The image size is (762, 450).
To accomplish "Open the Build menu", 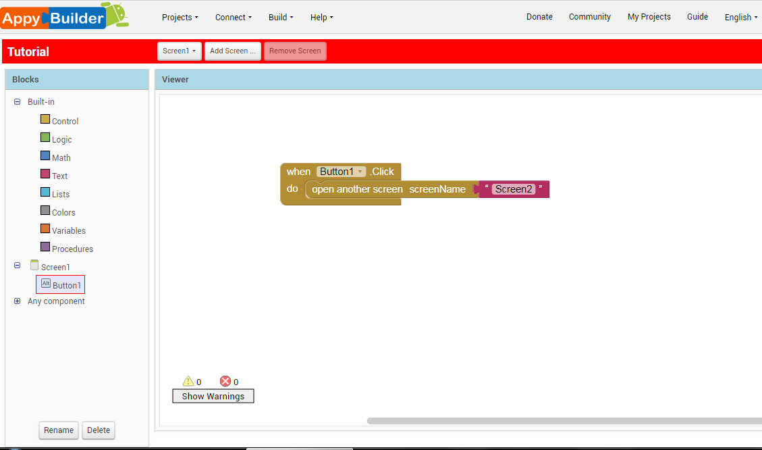I will [280, 17].
